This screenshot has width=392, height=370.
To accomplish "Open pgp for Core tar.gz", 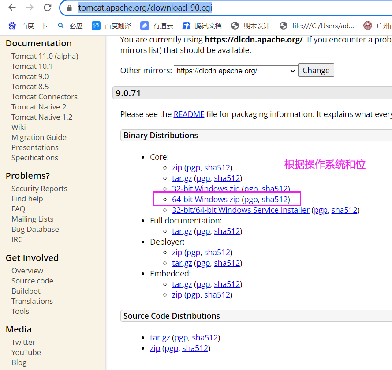I will (x=203, y=179).
